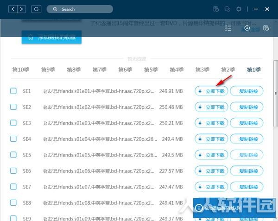Click the vertical scrollbar thumb
Image resolution: width=278 pixels, height=221 pixels.
[276, 94]
